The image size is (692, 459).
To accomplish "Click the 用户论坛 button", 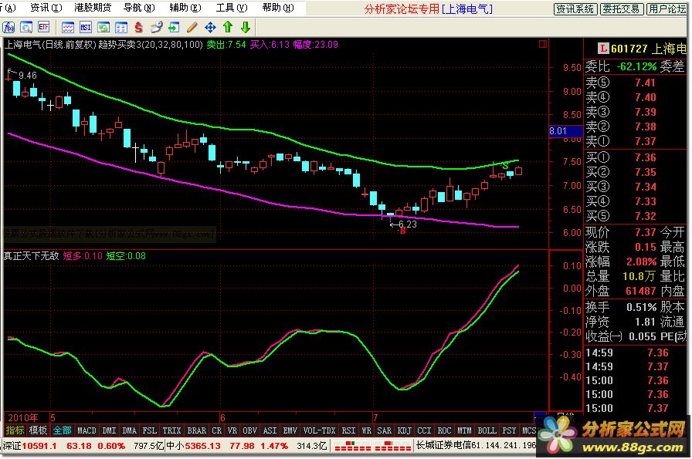I will pos(667,8).
